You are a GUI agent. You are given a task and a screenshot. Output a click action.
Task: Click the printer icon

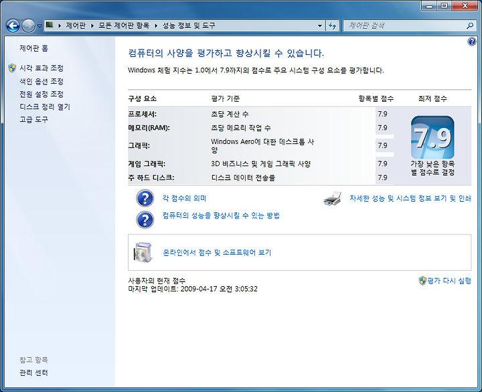tap(333, 198)
